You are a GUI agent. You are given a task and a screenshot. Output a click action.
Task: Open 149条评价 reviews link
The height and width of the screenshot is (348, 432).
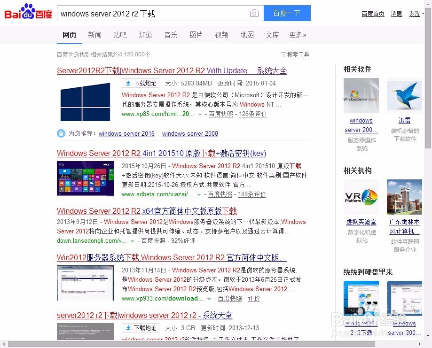point(252,194)
